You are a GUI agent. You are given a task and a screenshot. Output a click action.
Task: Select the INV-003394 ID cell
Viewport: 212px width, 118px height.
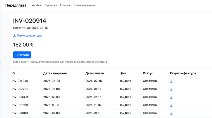20,97
